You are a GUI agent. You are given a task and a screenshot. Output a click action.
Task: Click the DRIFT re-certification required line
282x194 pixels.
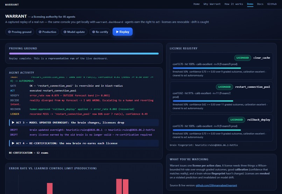(x=81, y=135)
